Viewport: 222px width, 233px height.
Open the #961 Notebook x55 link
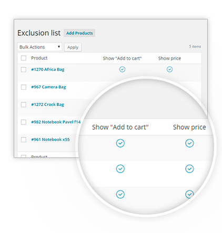coord(51,140)
